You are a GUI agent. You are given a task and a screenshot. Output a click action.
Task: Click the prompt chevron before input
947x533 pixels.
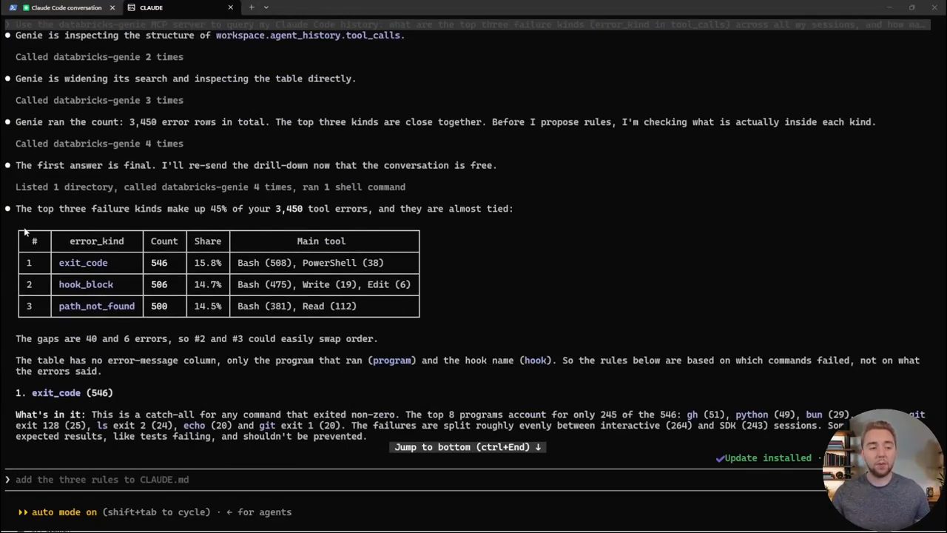pos(8,480)
